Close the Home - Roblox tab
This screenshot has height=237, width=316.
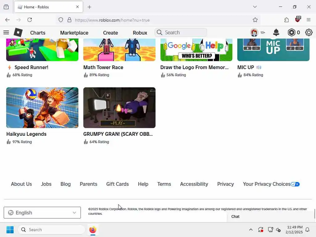coord(77,7)
